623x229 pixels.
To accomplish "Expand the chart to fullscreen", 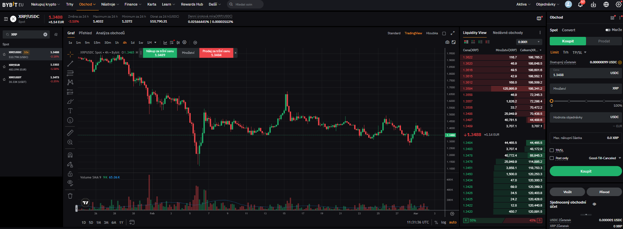I will pos(453,33).
